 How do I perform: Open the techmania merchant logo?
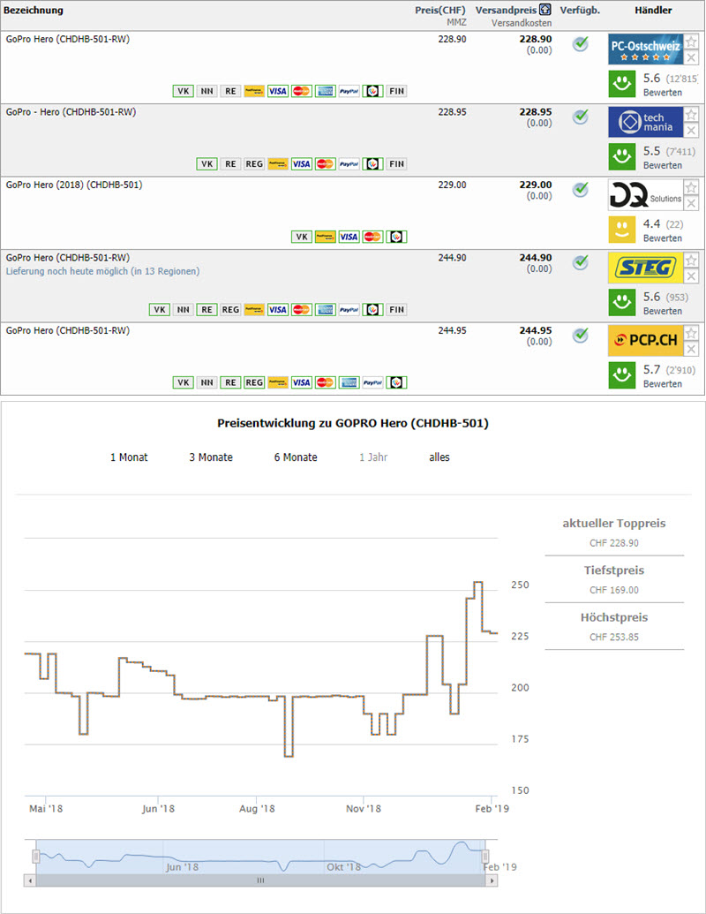pyautogui.click(x=644, y=122)
